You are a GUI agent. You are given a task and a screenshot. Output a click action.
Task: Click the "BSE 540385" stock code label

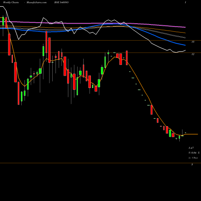62,2
